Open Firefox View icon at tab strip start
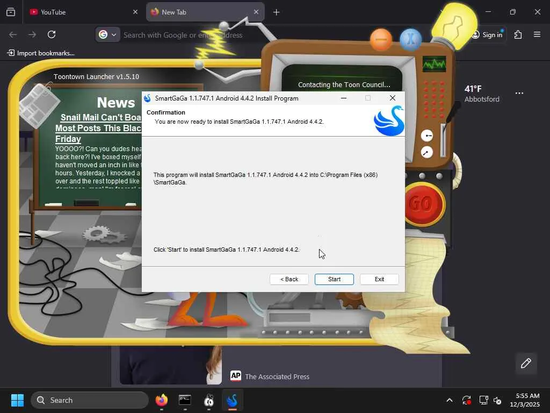 tap(11, 12)
